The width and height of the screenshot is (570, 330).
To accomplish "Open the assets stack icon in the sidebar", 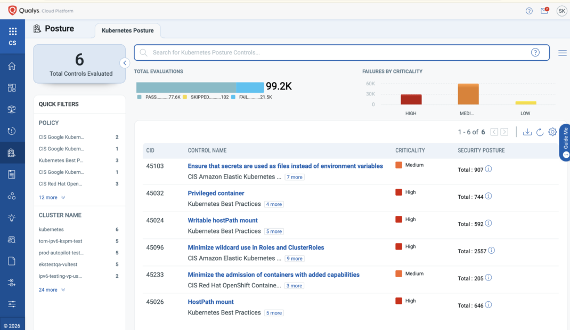I will point(12,109).
